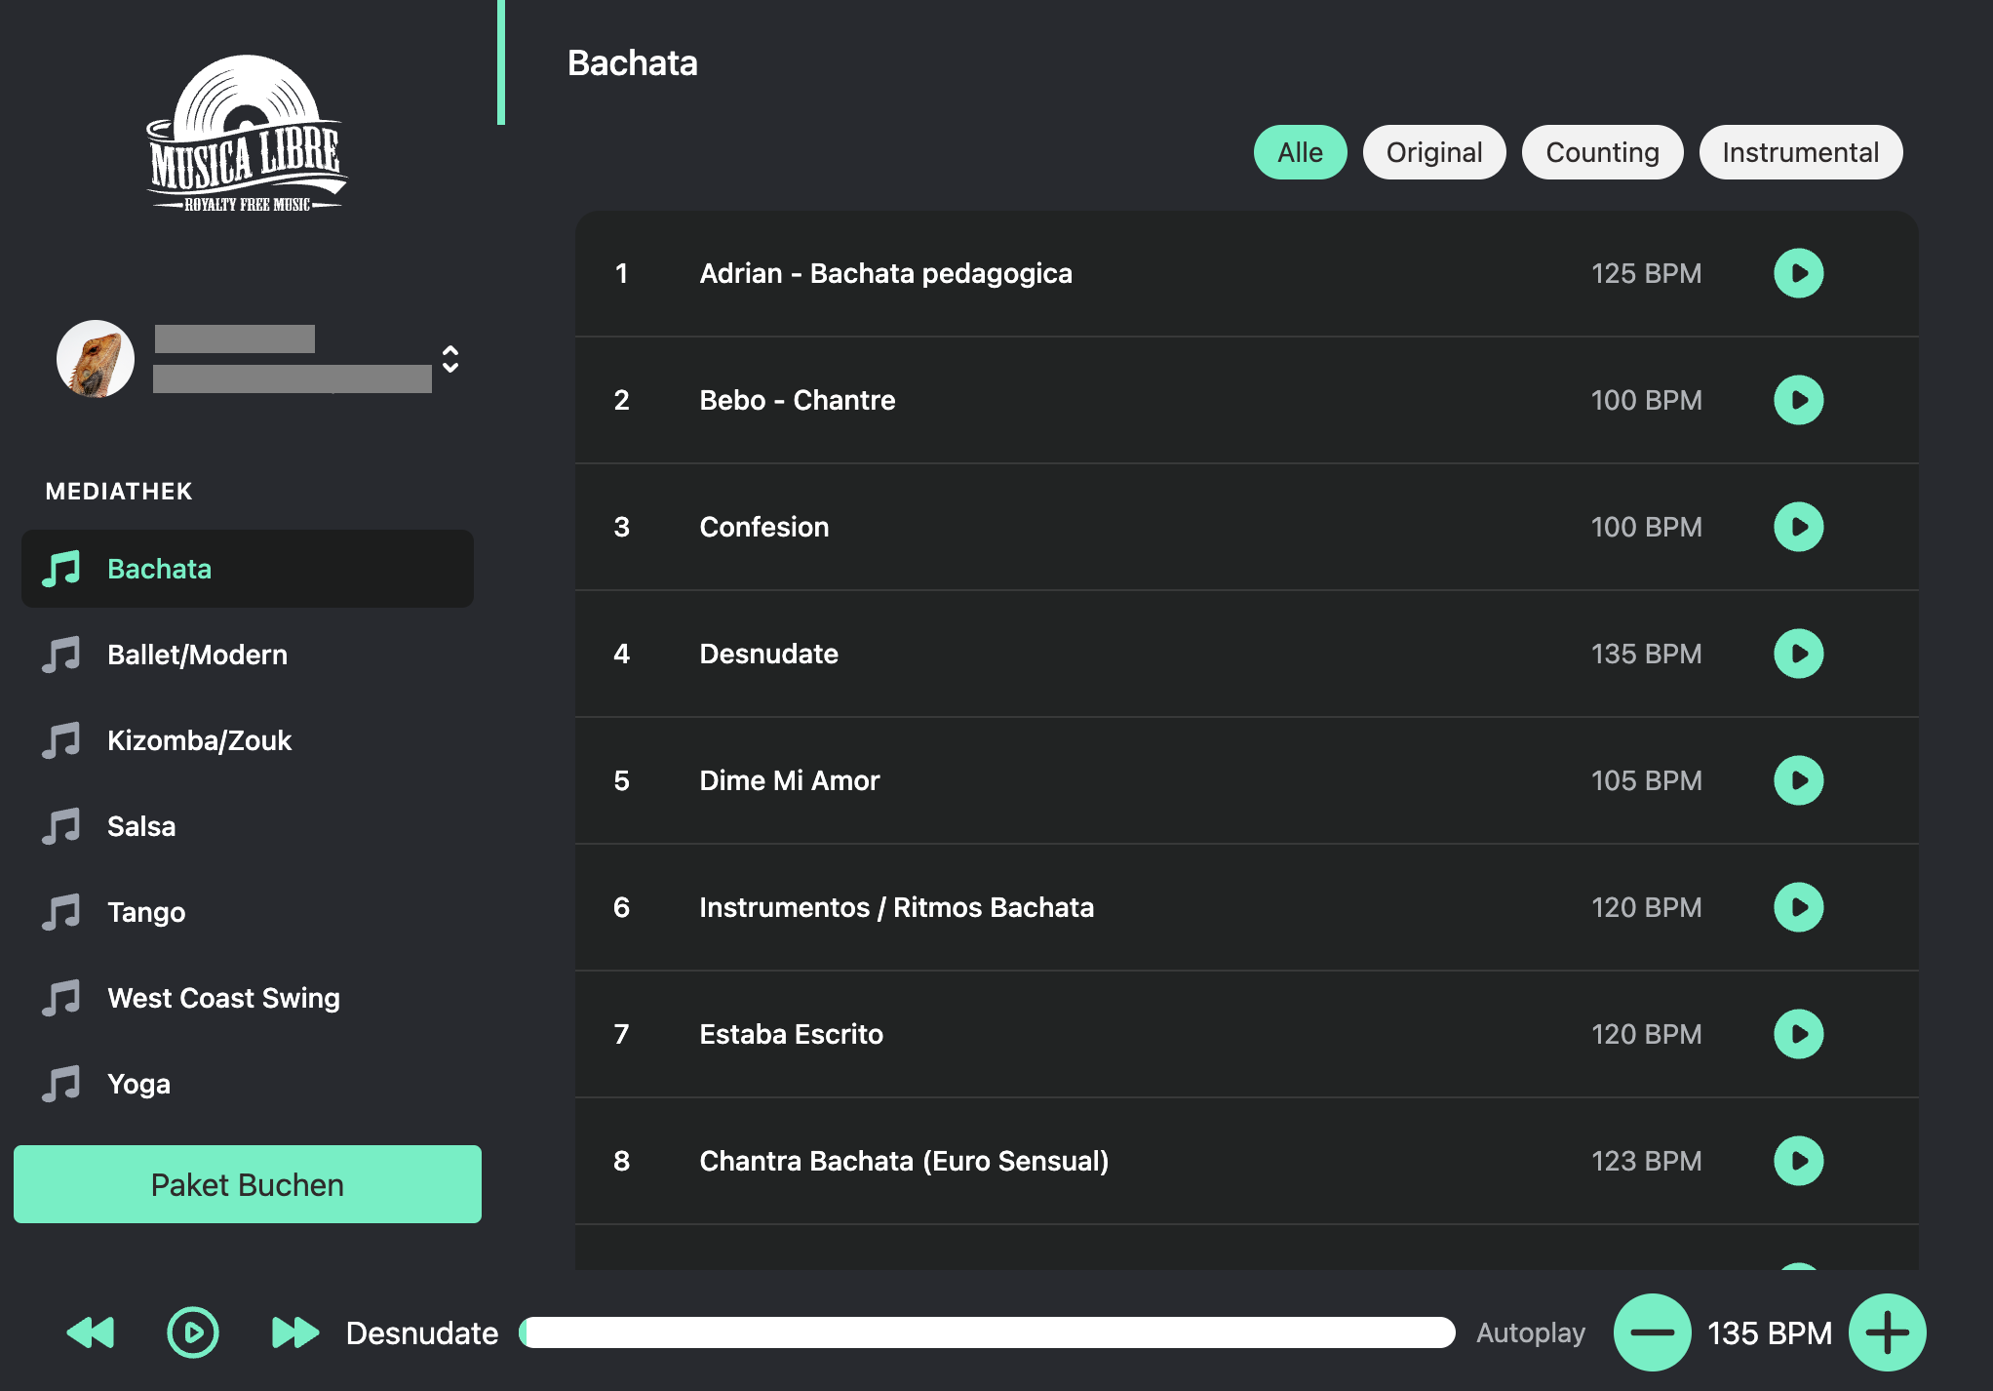The height and width of the screenshot is (1391, 1993).
Task: Click the Salsa music note icon
Action: click(x=61, y=826)
